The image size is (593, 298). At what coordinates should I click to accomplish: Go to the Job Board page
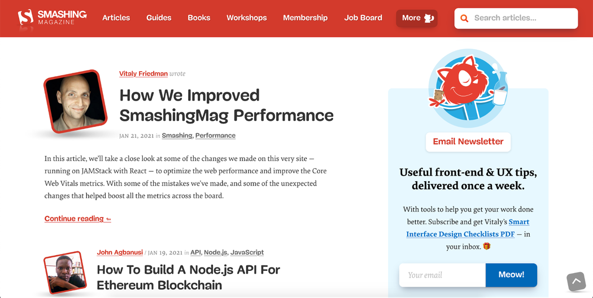363,17
